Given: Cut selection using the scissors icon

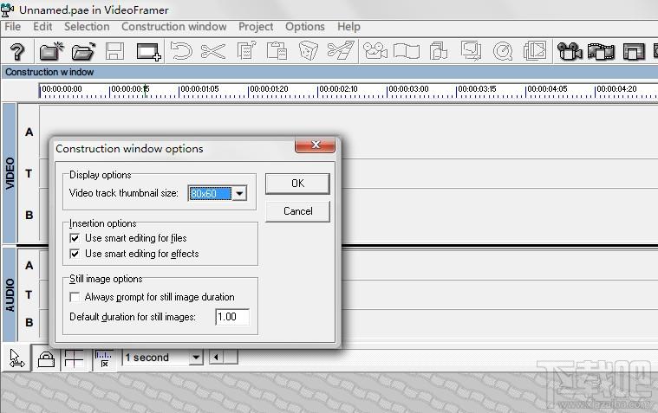Looking at the screenshot, I should point(213,52).
